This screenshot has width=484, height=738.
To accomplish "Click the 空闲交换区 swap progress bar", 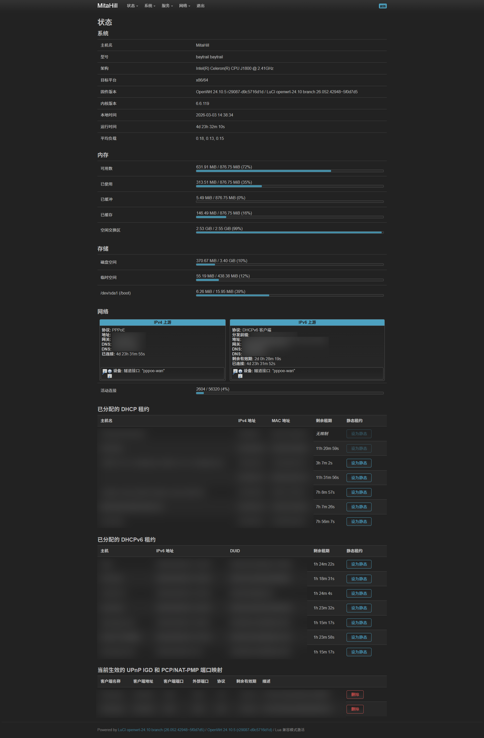I will tap(290, 232).
